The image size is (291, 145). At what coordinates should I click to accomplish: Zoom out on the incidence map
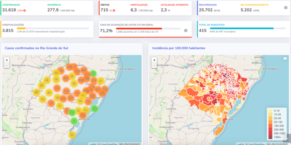(x=154, y=66)
